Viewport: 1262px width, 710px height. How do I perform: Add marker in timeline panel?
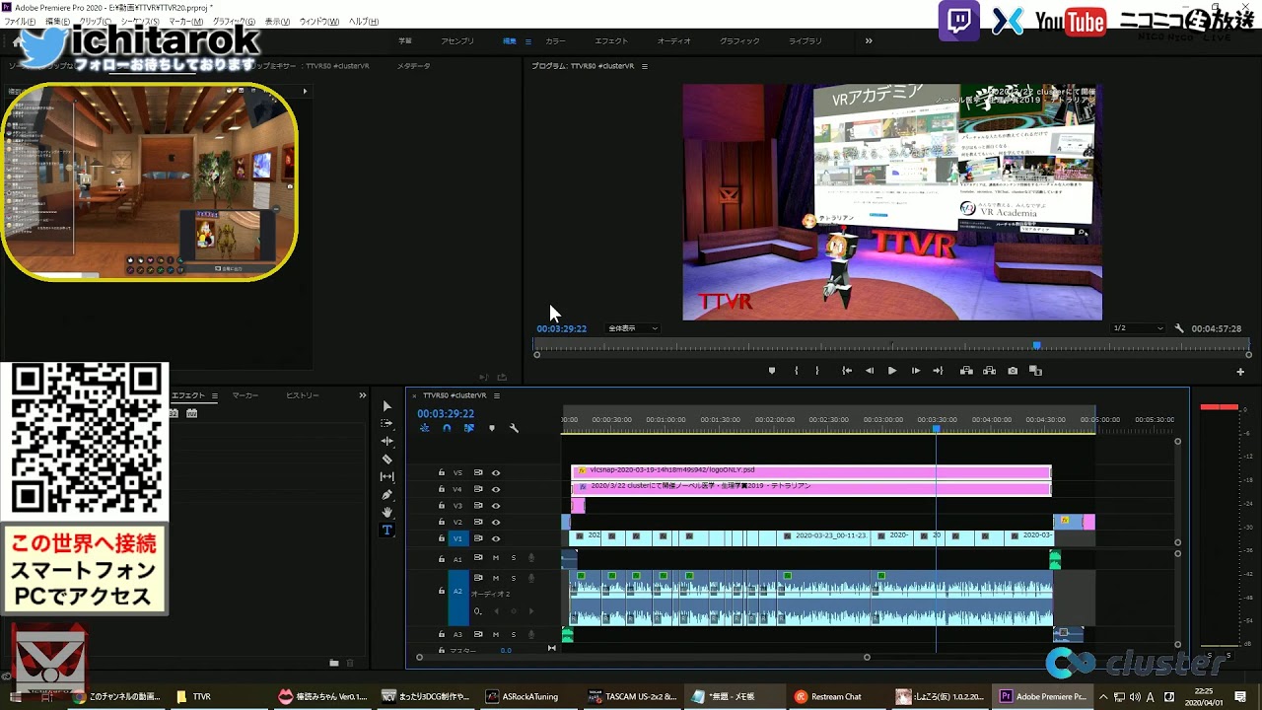(x=491, y=428)
